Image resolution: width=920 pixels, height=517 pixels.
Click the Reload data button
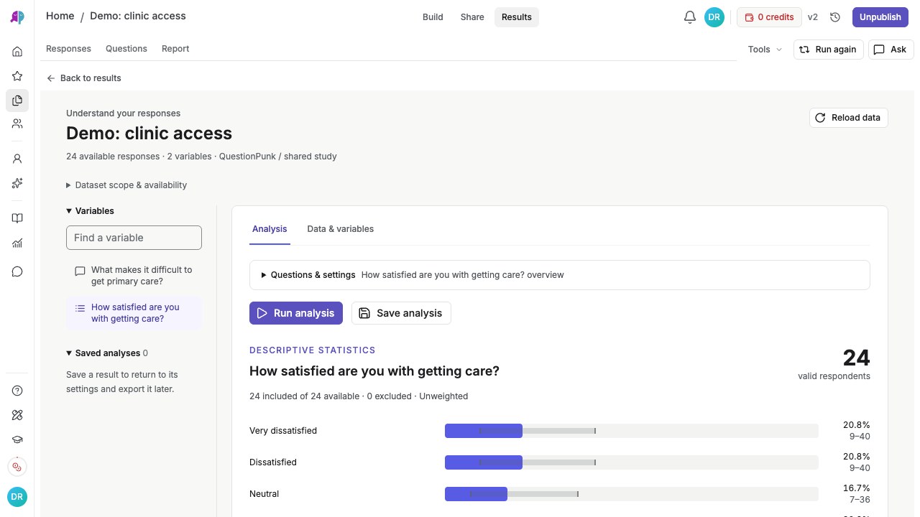849,118
